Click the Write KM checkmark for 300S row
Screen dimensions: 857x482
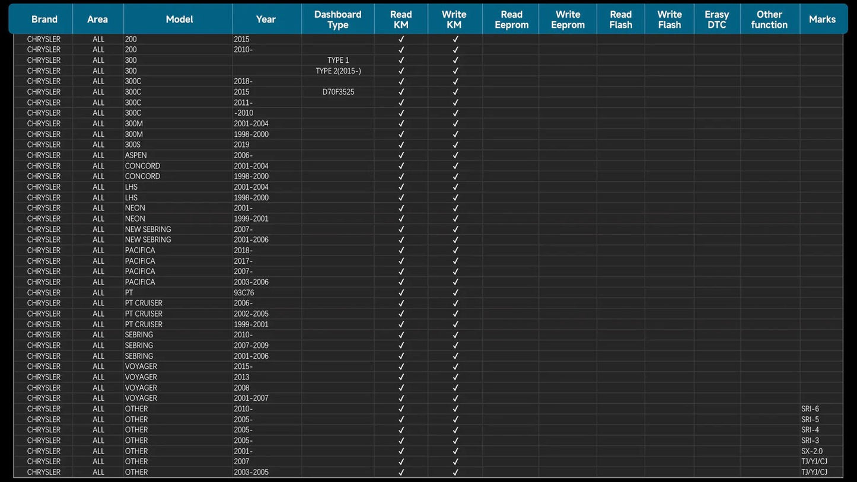(x=455, y=145)
